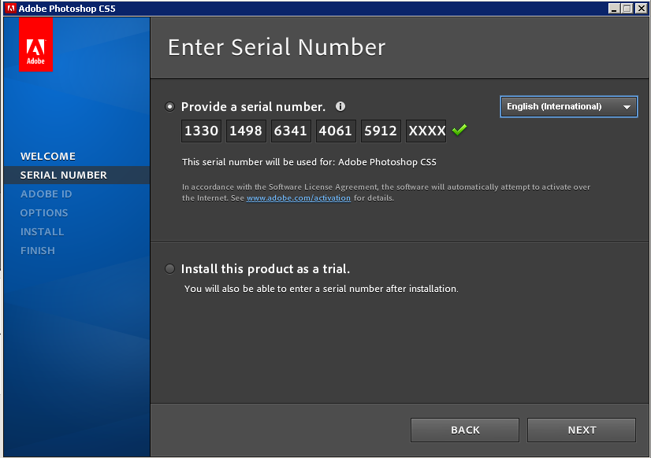The image size is (651, 458).
Task: Click the text 'You will also be able to enter a serial number after installation.'
Action: point(322,289)
